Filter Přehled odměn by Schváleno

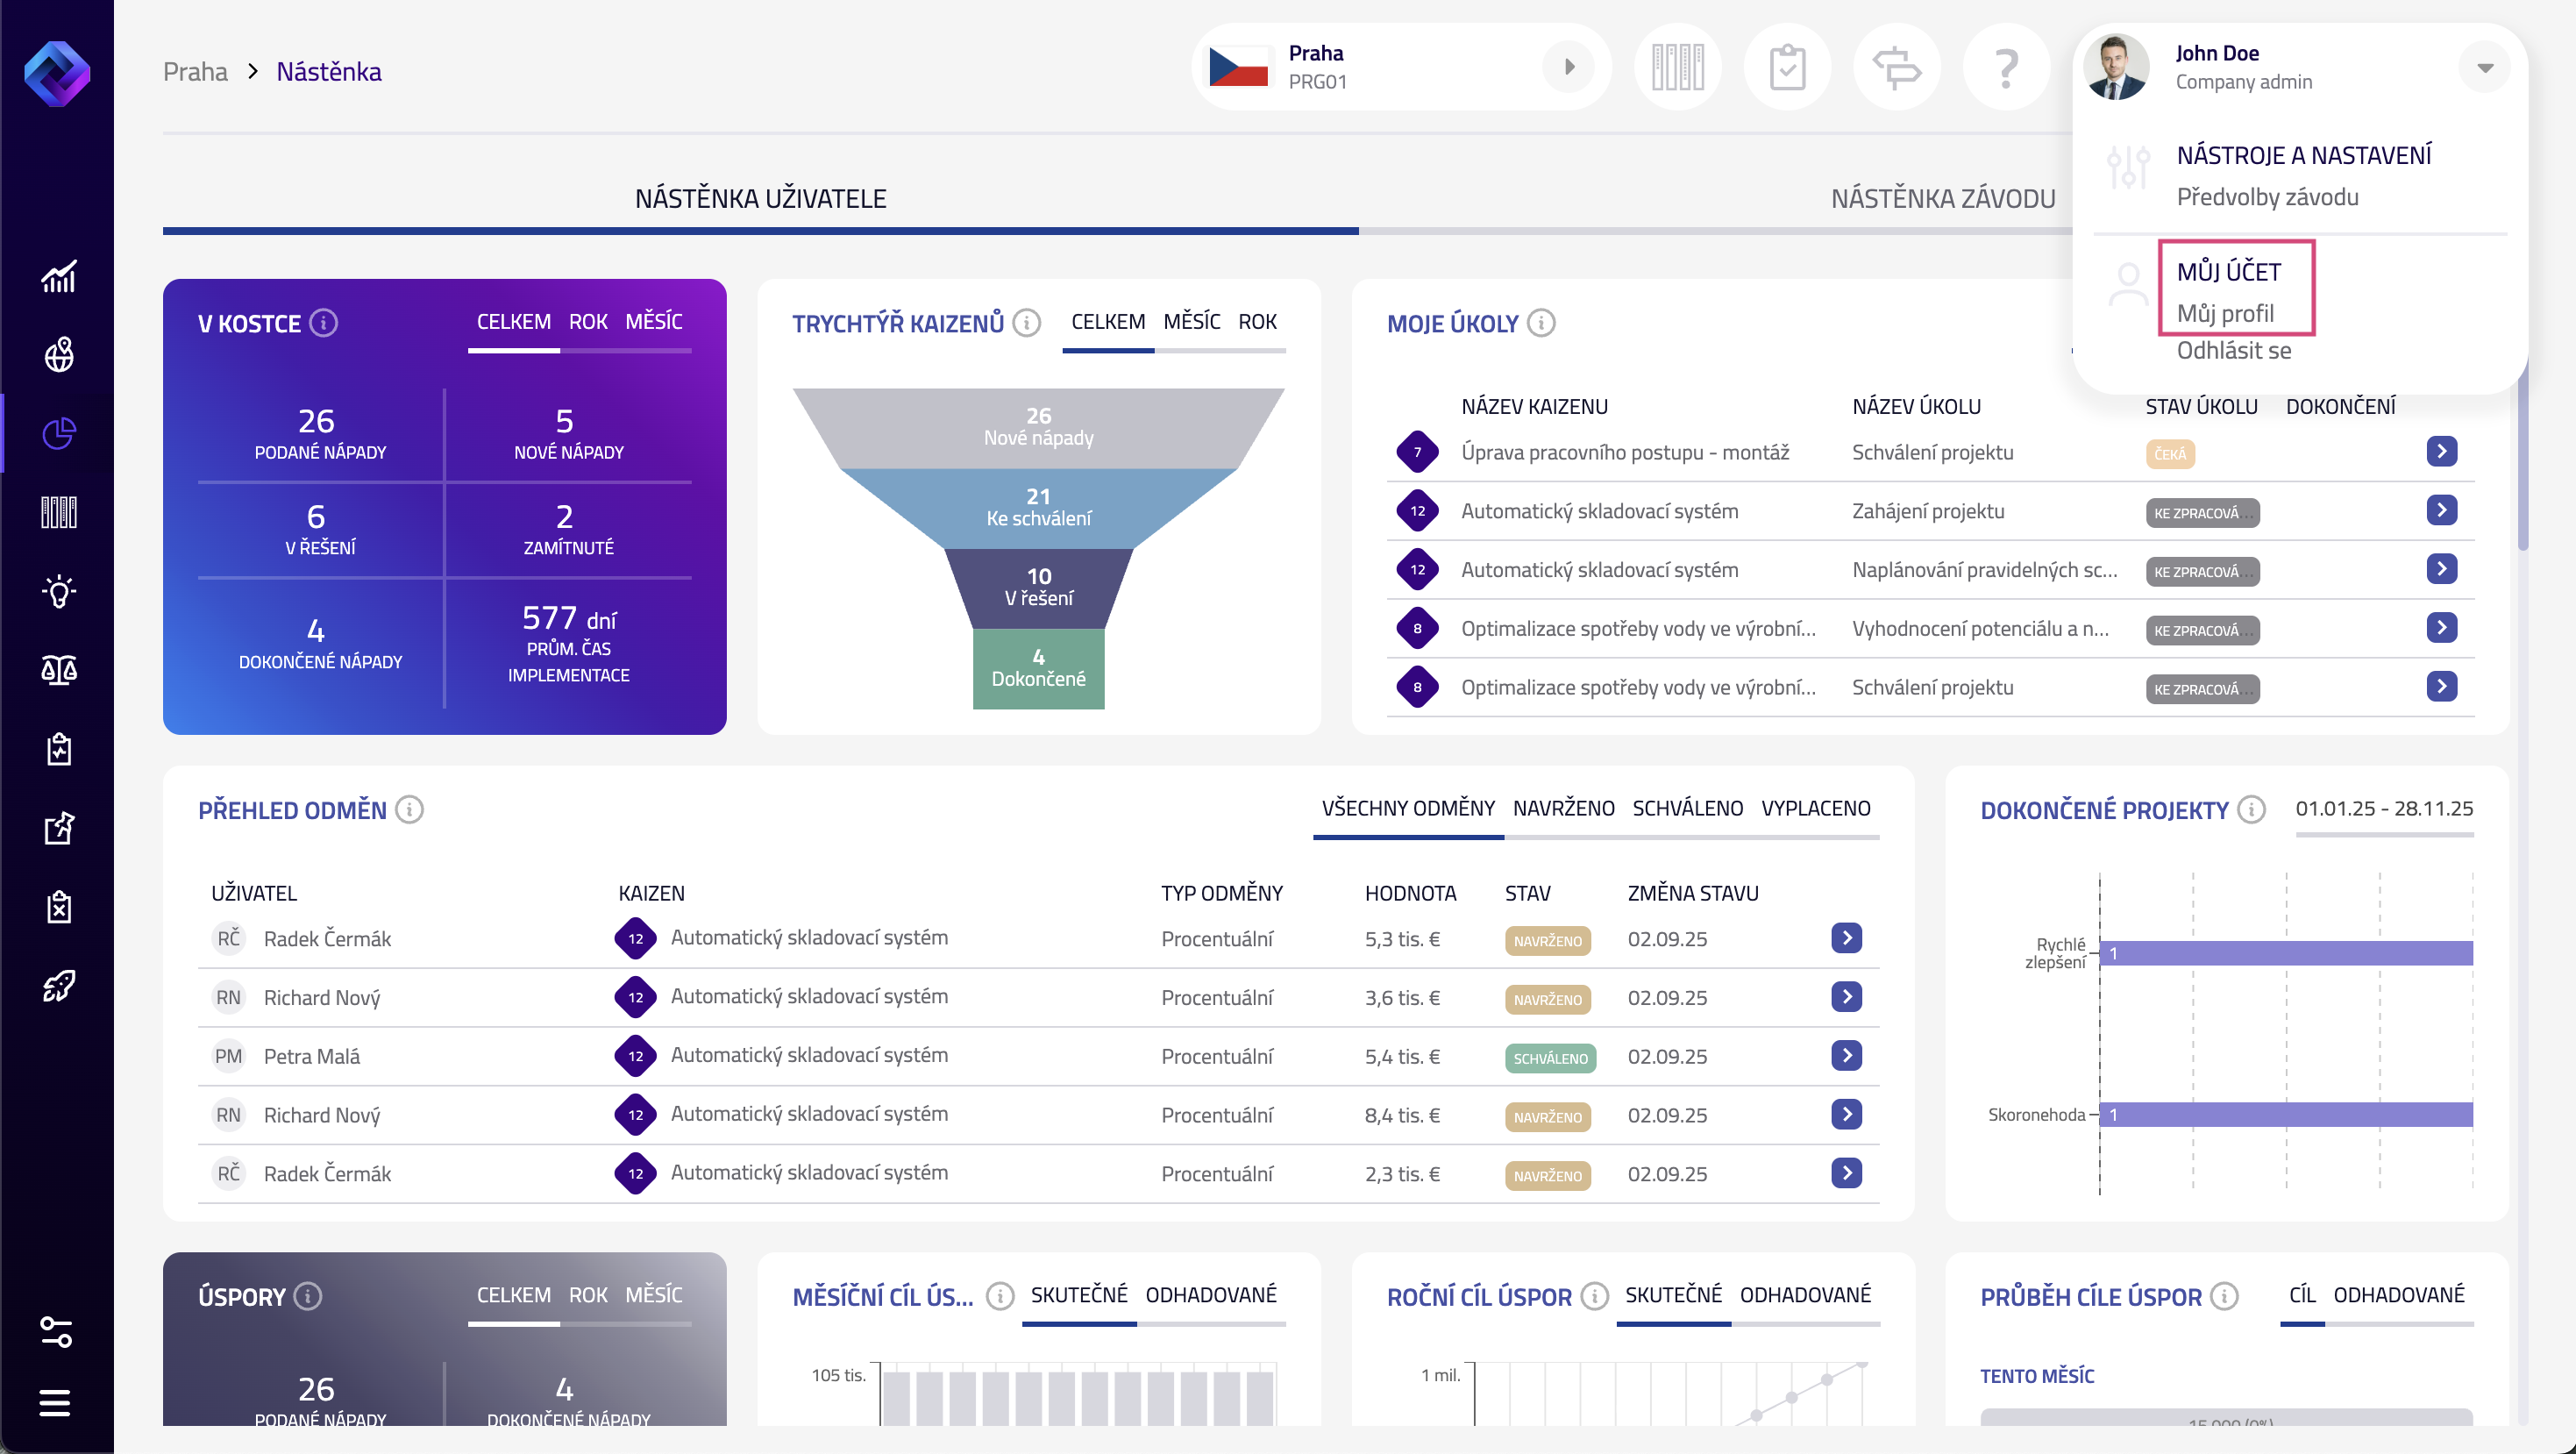1687,808
